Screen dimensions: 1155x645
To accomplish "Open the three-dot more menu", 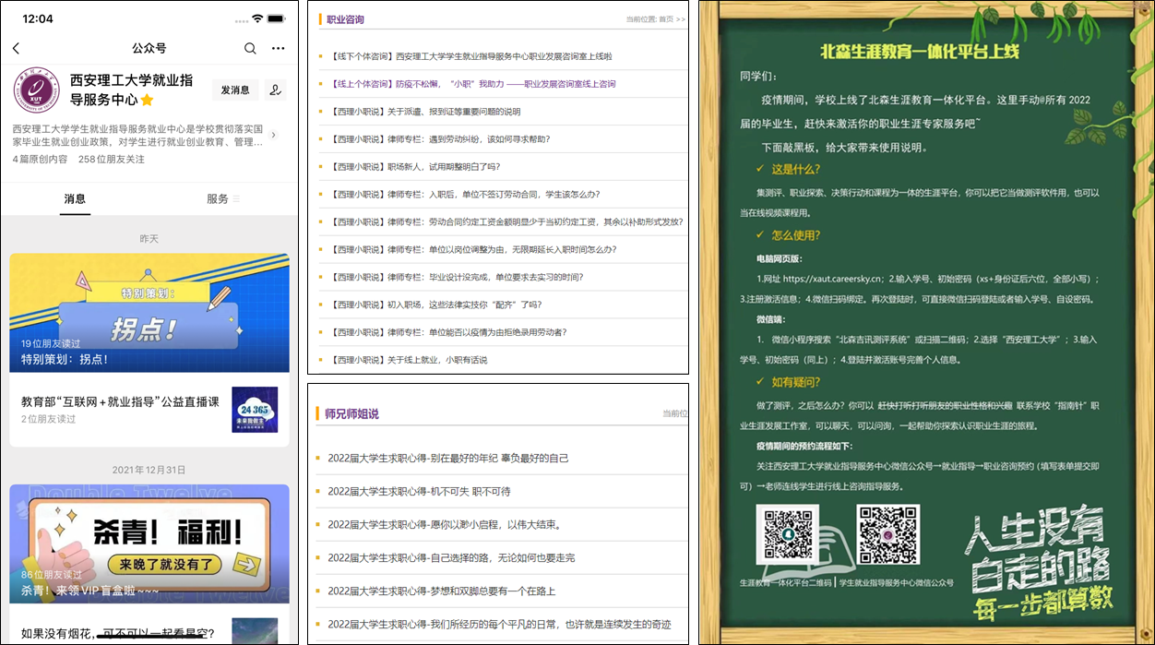I will point(278,48).
